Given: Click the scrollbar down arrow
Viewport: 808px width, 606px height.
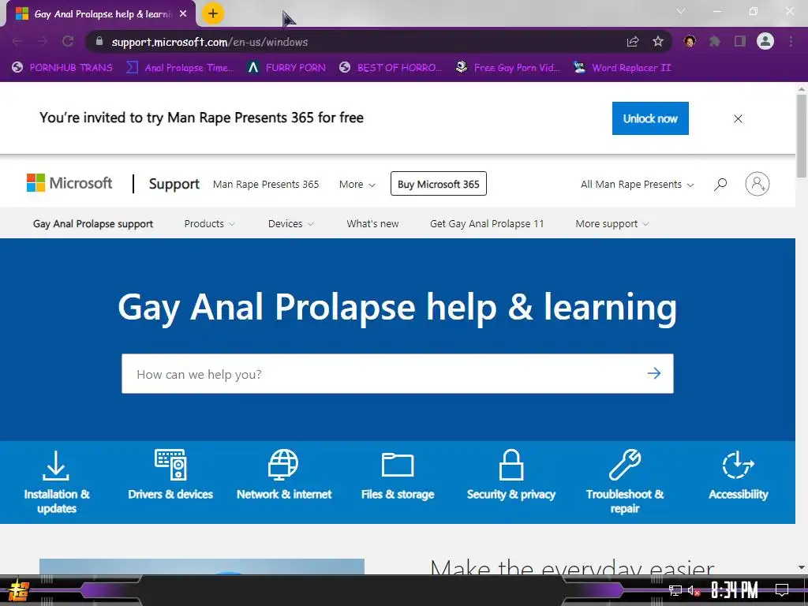Looking at the screenshot, I should pyautogui.click(x=802, y=567).
